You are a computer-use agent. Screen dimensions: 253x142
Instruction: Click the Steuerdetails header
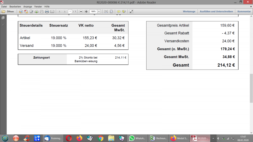point(31,25)
